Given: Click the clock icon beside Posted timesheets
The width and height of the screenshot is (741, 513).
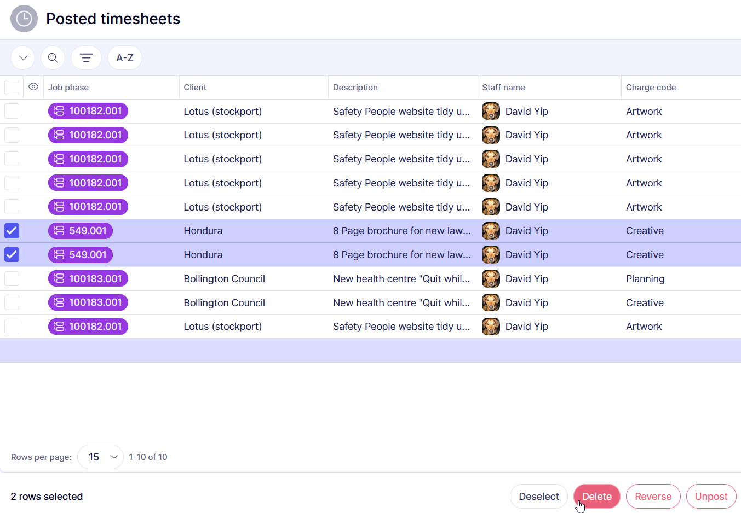Looking at the screenshot, I should tap(24, 19).
